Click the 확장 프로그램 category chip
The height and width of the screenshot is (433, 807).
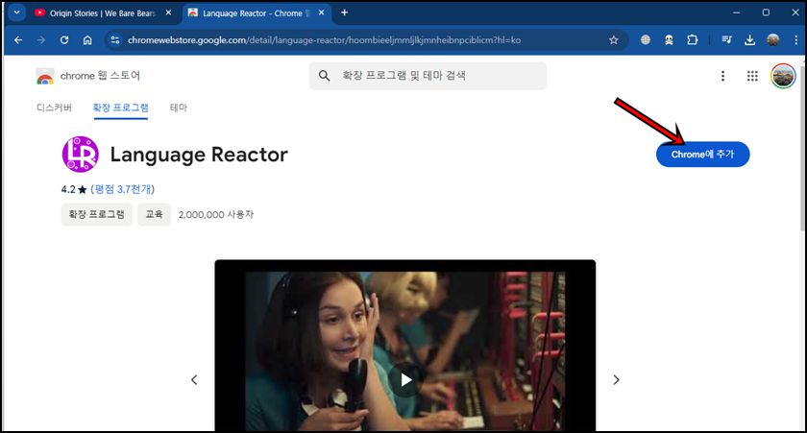[x=97, y=214]
